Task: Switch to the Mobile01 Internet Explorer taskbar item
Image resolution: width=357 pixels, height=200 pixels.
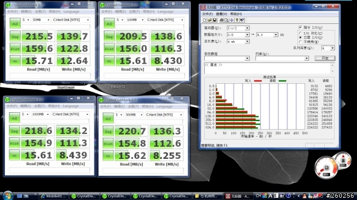Action: 54,196
